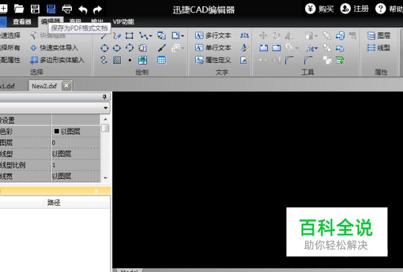Click the Move tool icon in tools group

pyautogui.click(x=263, y=35)
